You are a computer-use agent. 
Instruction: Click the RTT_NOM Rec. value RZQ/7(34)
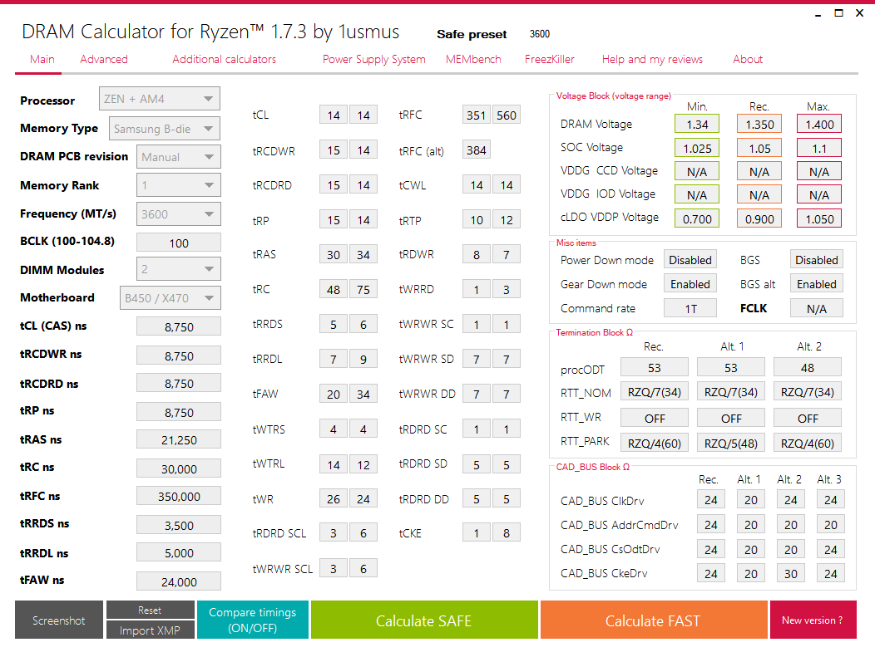(654, 392)
